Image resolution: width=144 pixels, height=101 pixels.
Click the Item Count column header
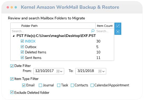[x=105, y=26]
